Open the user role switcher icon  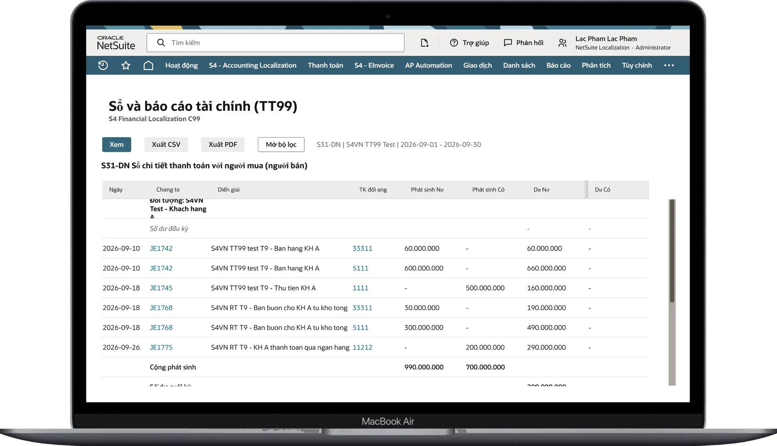pos(562,43)
